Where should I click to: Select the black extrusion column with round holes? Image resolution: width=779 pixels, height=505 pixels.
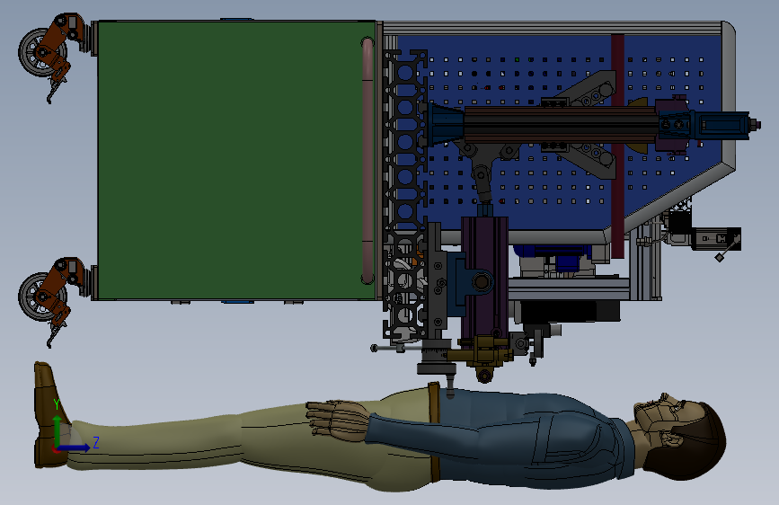[405, 194]
